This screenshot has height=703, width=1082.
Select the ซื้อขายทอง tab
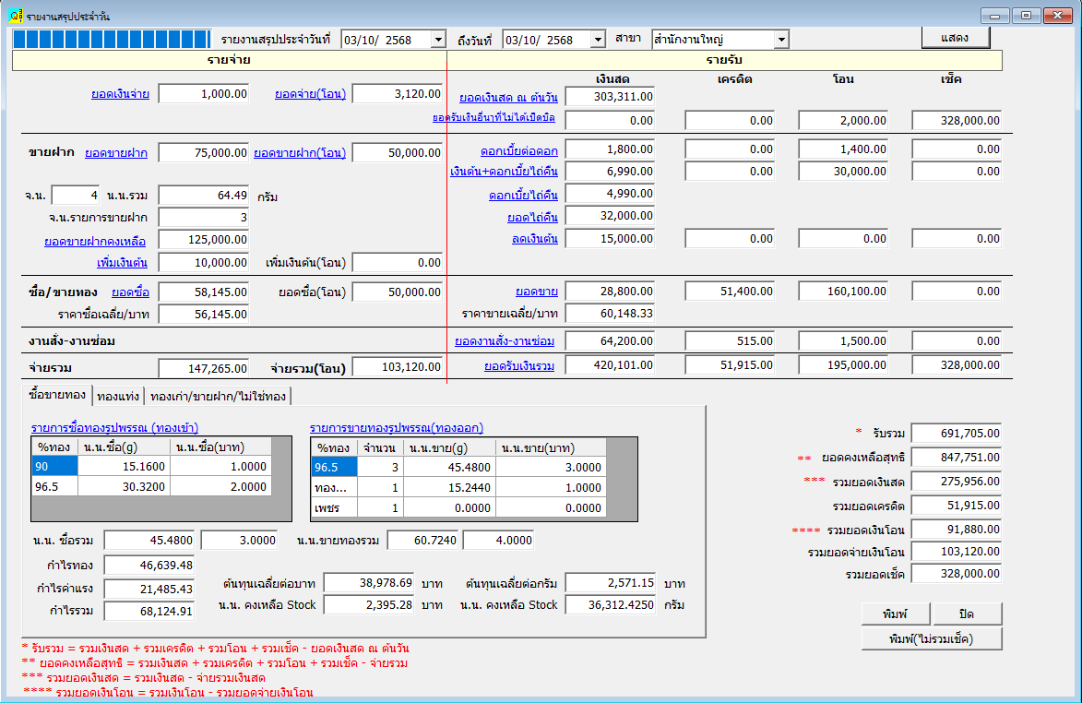[57, 396]
